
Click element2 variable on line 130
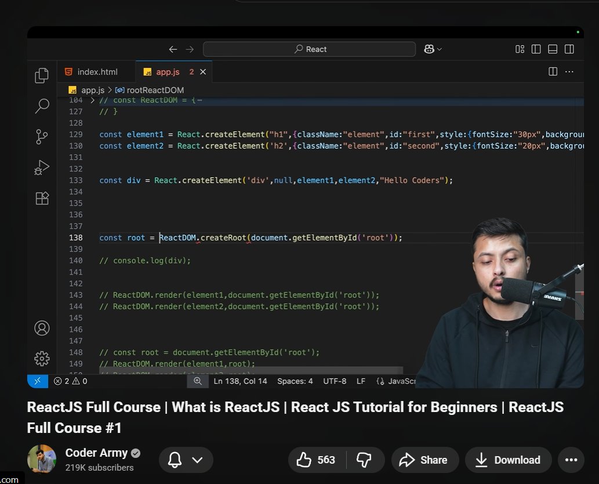coord(145,146)
